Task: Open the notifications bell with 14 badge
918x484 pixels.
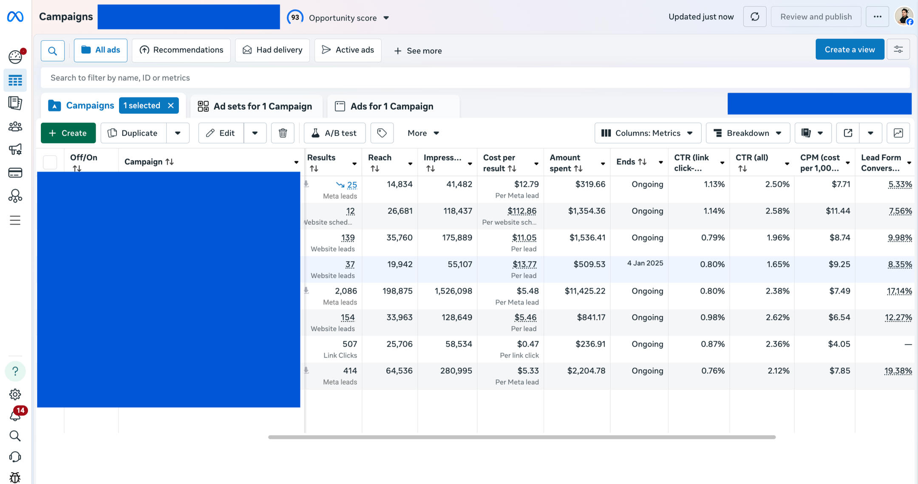Action: tap(15, 415)
